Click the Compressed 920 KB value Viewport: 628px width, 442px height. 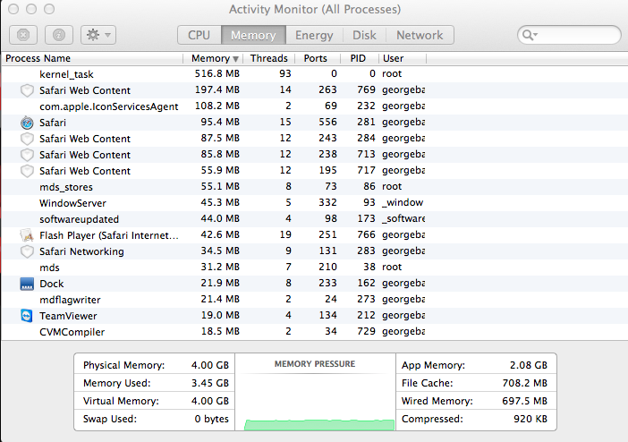tap(530, 419)
